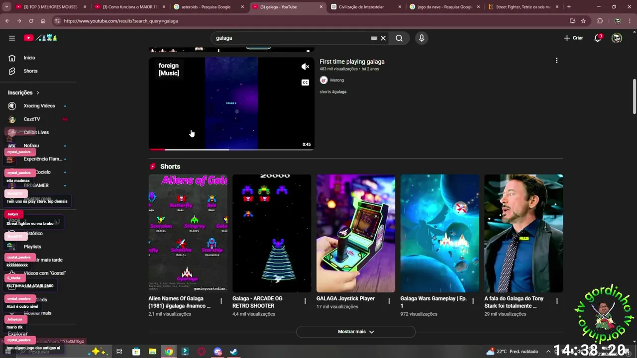Open Microsoft Store from taskbar
Viewport: 637px width, 358px height.
[x=136, y=352]
